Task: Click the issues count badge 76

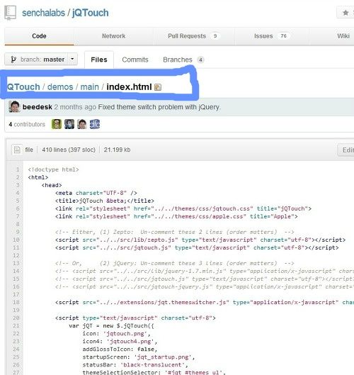Action: click(283, 36)
